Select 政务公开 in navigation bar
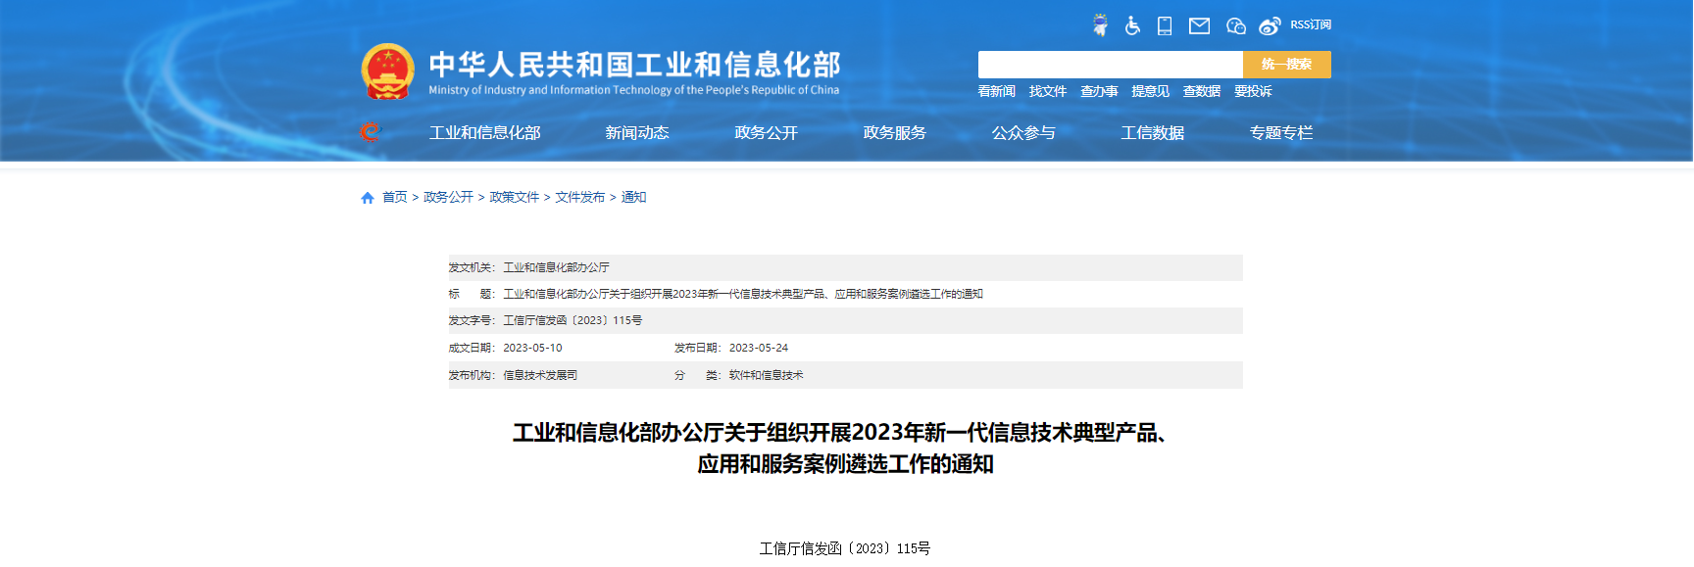Viewport: 1694px width, 567px height. (x=766, y=132)
